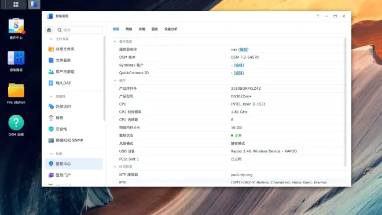Minimize the Control Panel window
The height and width of the screenshot is (215, 382).
point(326,16)
